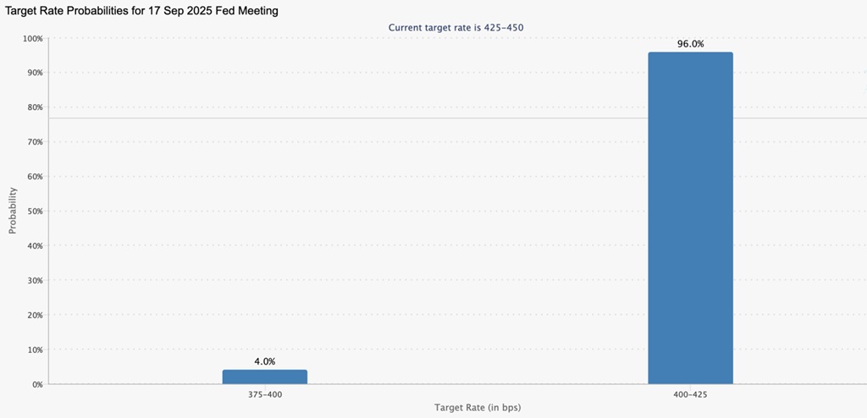Click the chart title for 17 Sep 2025 meeting
Screen dimensions: 867x418
pyautogui.click(x=142, y=11)
